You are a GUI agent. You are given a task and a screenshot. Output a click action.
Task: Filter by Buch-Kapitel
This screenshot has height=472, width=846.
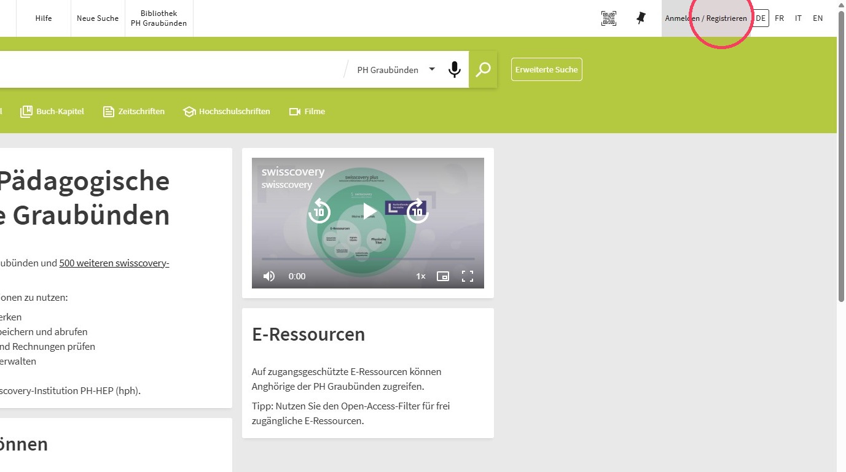pyautogui.click(x=52, y=112)
